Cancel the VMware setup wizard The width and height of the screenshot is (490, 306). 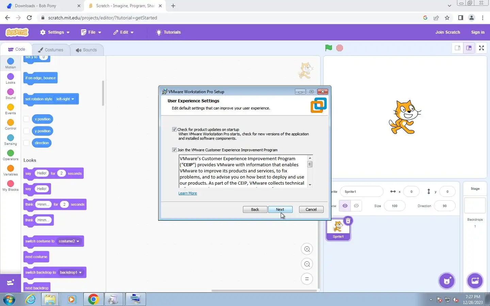(311, 209)
